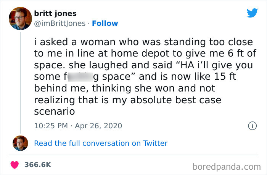Click the tweet's first line starting "i asked"
This screenshot has height=175, width=267.
coord(143,41)
